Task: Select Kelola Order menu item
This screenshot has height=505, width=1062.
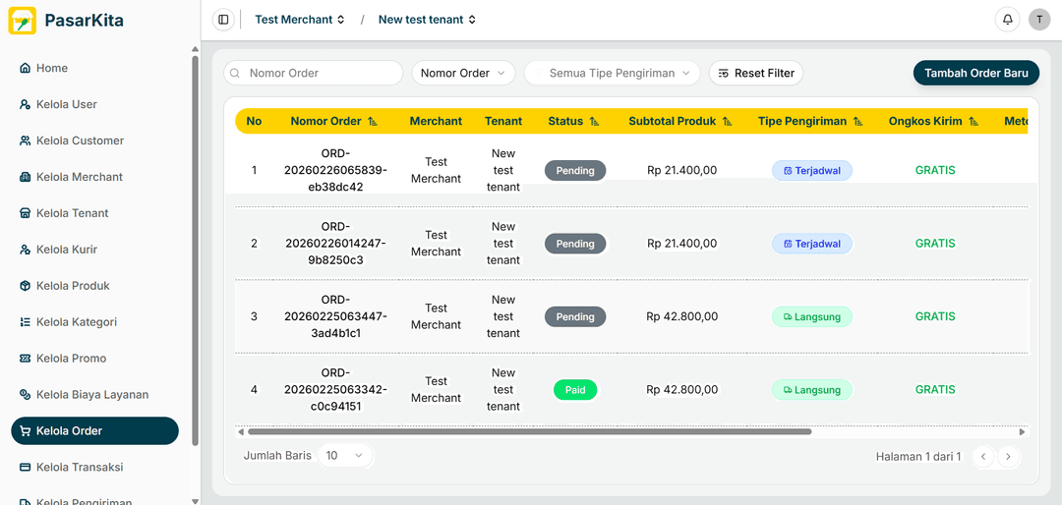Action: point(94,430)
